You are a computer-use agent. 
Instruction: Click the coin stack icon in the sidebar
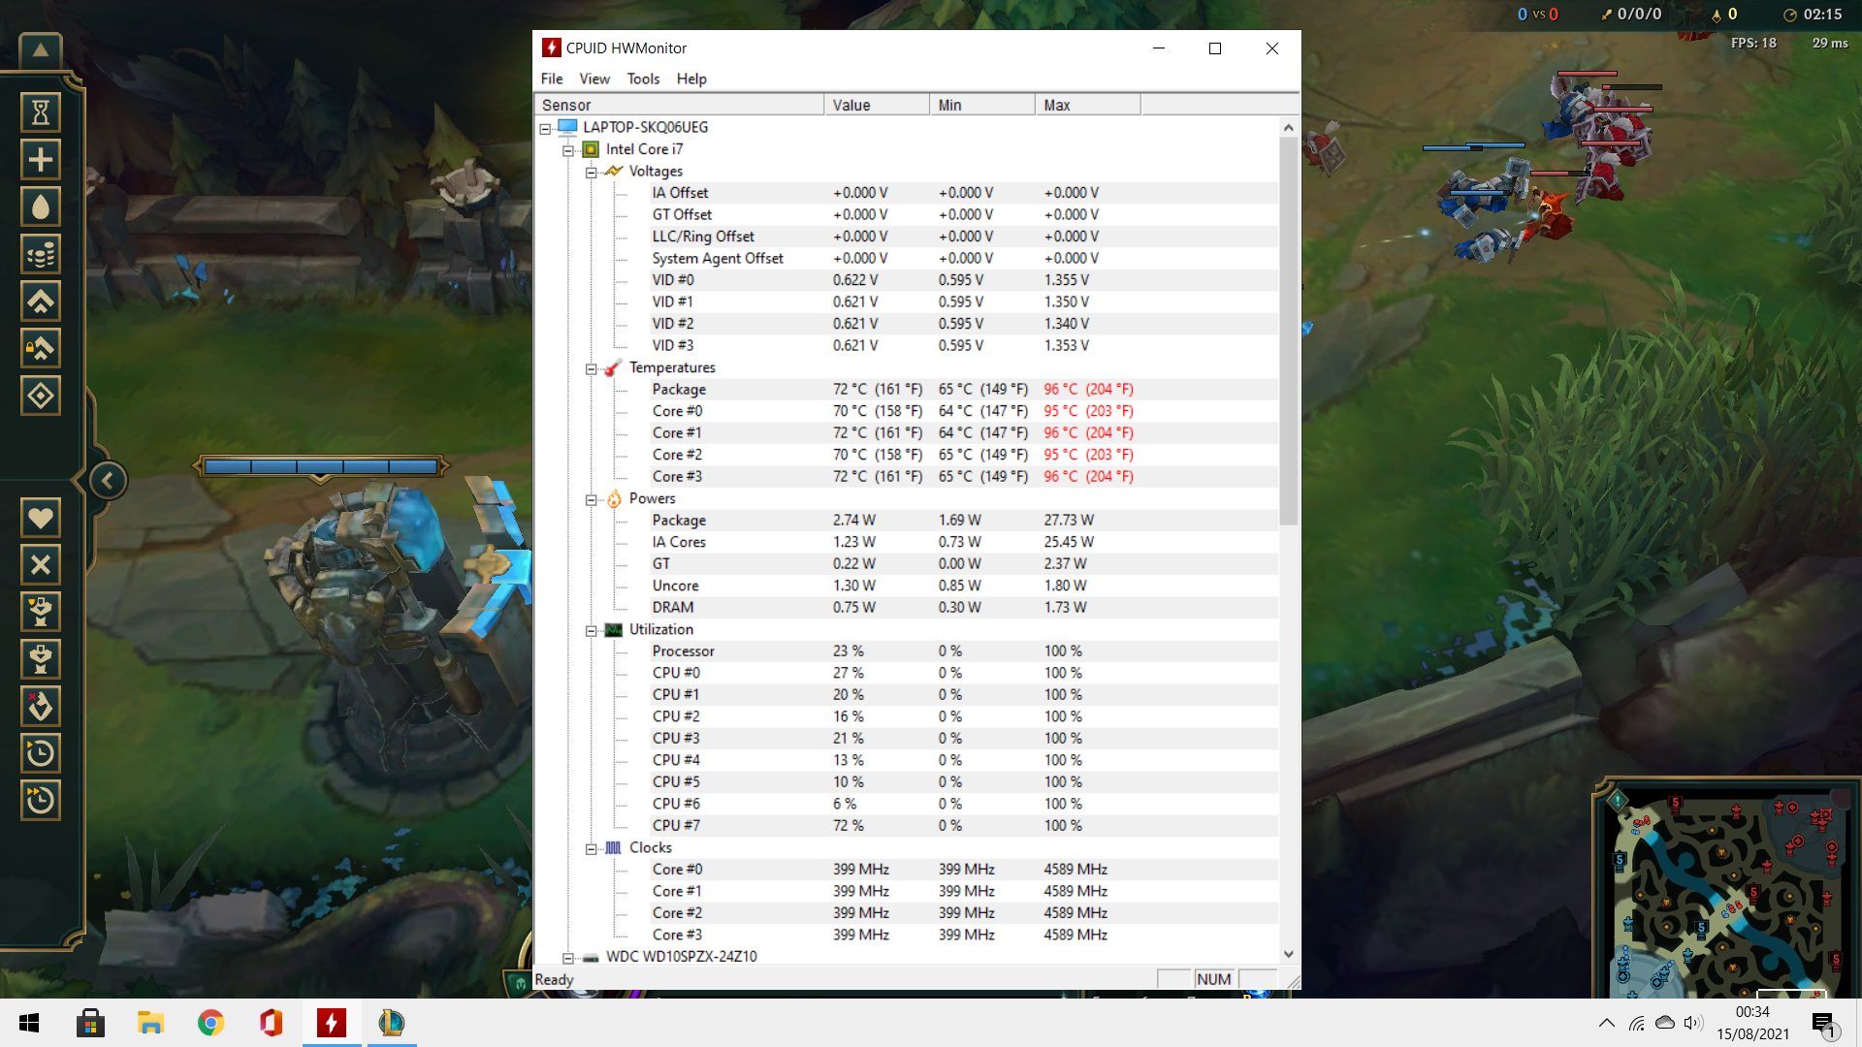tap(41, 254)
